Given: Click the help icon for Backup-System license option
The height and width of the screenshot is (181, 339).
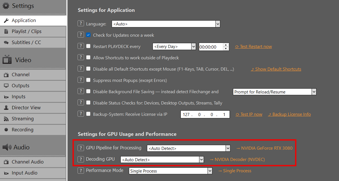Looking at the screenshot, I should pos(81,114).
